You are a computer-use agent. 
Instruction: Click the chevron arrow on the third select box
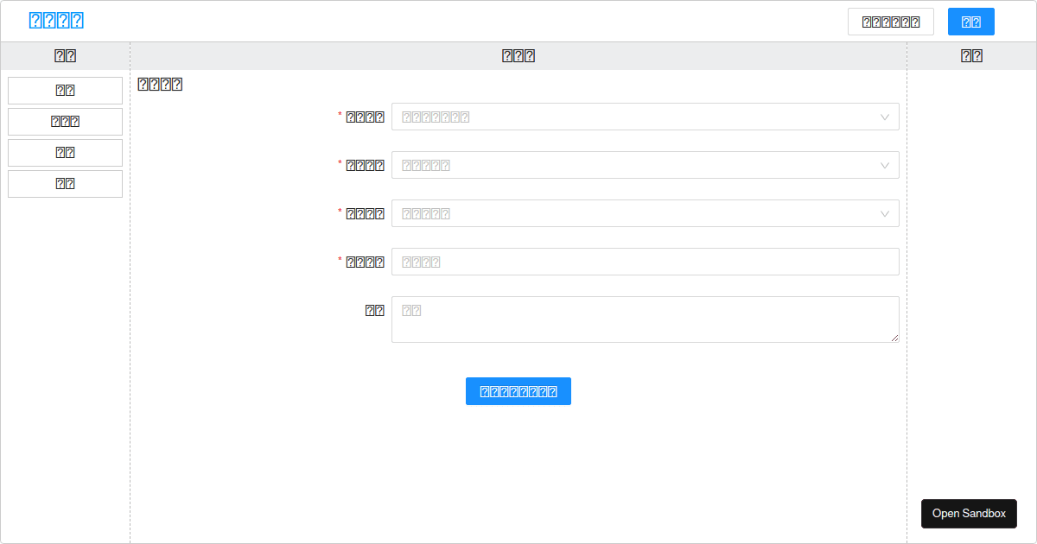(x=884, y=213)
